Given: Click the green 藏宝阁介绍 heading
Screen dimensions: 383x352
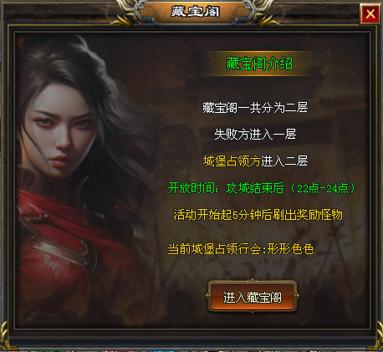Looking at the screenshot, I should tap(259, 64).
